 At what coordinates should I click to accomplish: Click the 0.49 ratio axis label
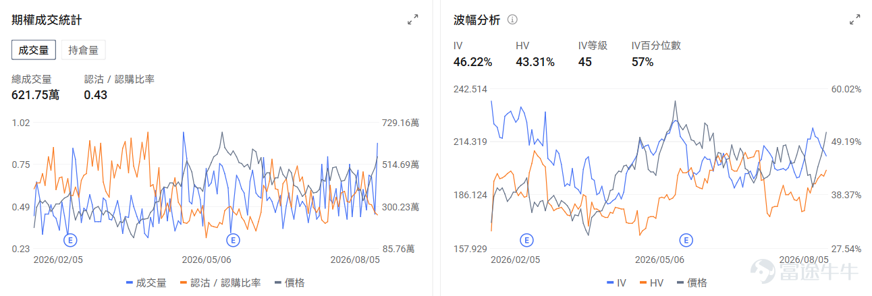coord(22,207)
